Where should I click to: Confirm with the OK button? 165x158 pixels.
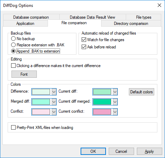coord(93,151)
